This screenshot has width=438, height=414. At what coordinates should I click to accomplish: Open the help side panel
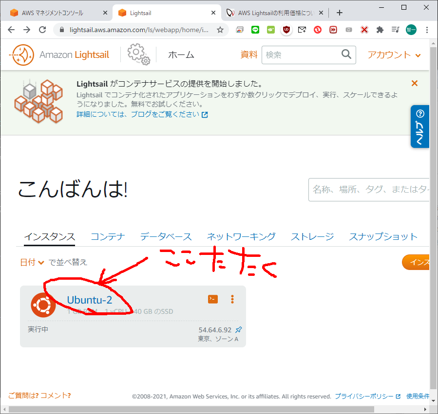click(x=420, y=126)
